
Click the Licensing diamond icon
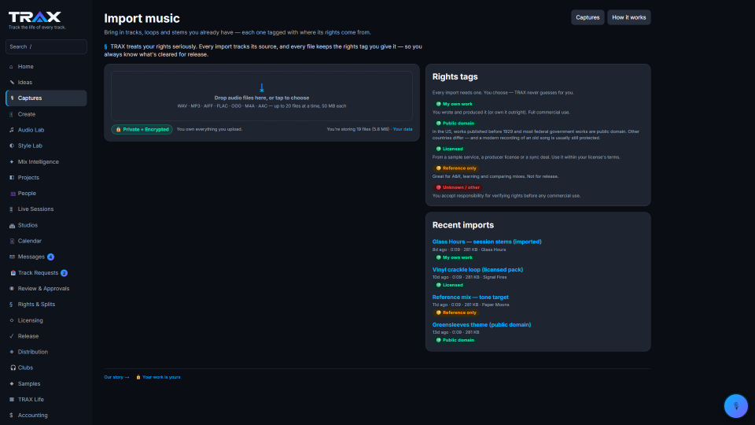[x=12, y=320]
